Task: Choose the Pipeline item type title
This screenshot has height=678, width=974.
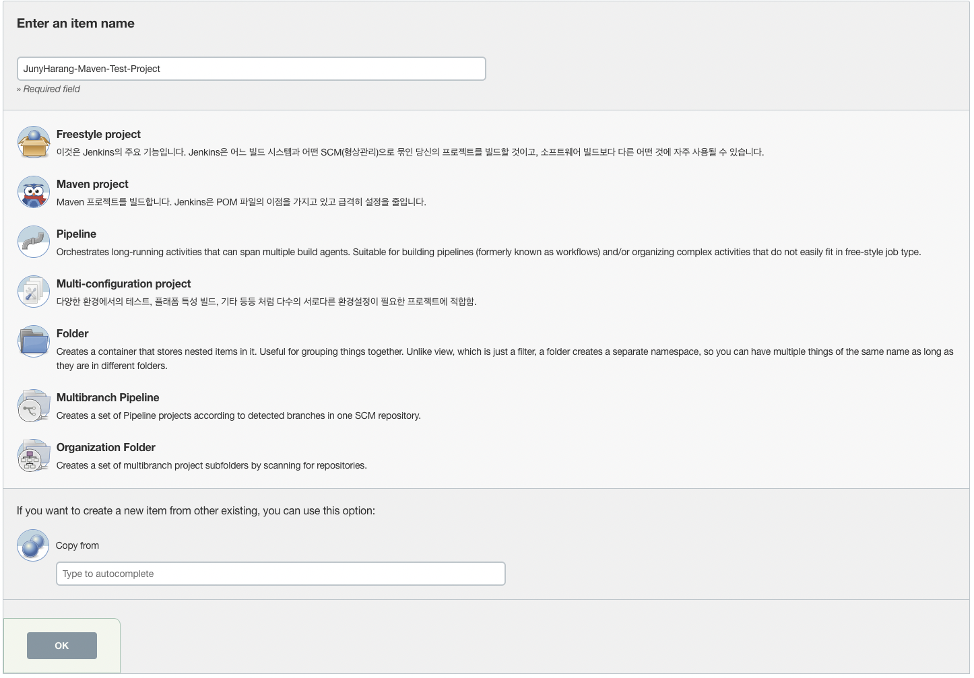Action: (x=76, y=234)
